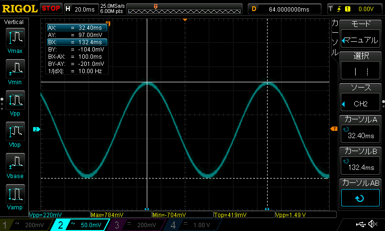Click the cursor B bottom arrow handle
385x231 pixels.
point(267,209)
